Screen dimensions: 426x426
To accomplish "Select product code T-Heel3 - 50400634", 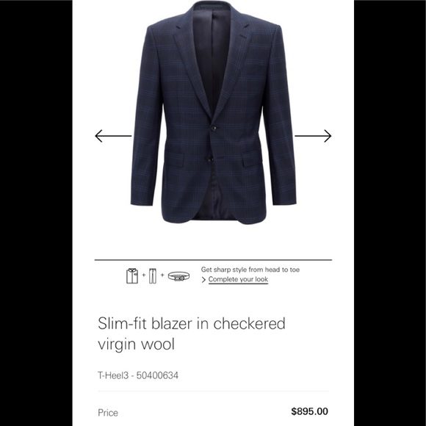I will click(138, 375).
